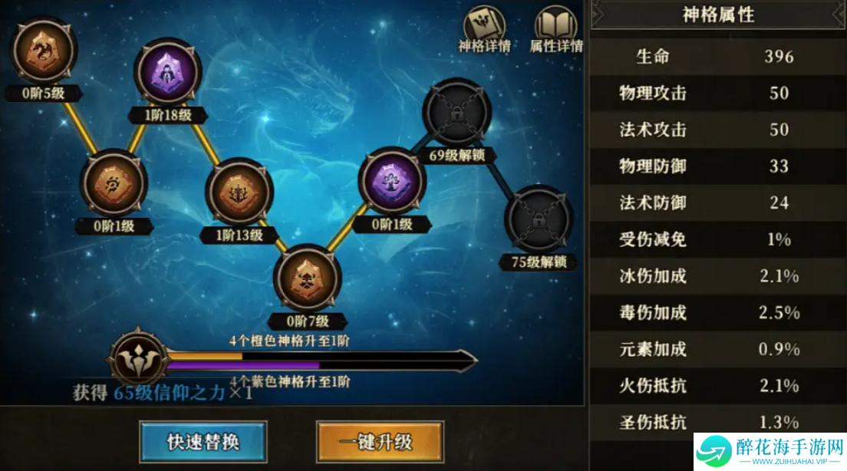The image size is (847, 471).
Task: Open the 神格详情 icon
Action: (484, 30)
